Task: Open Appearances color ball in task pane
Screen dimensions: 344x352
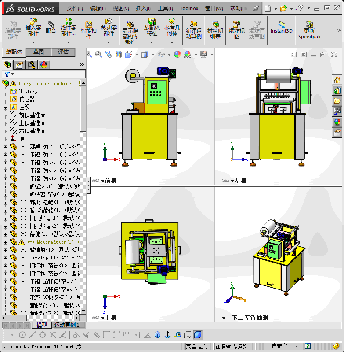Action: [x=337, y=122]
